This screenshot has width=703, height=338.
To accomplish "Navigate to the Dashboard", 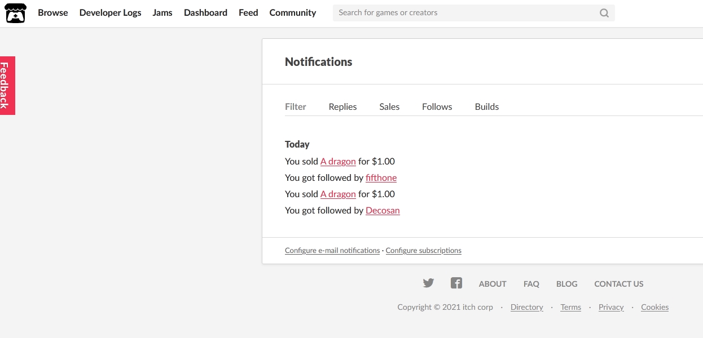I will click(x=205, y=12).
